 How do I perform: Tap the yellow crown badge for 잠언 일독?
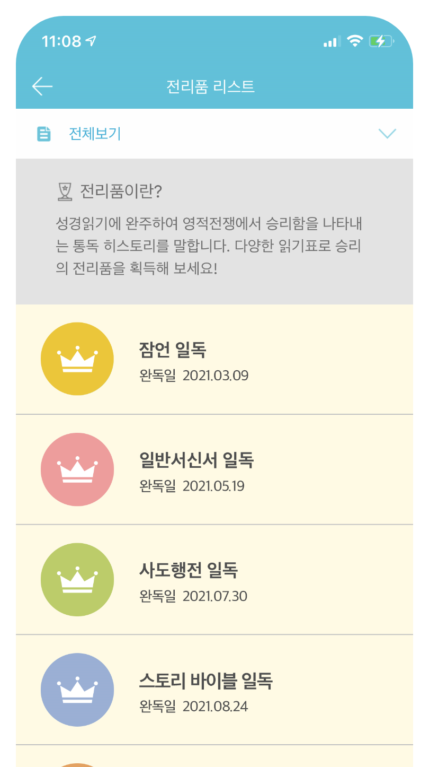tap(77, 359)
